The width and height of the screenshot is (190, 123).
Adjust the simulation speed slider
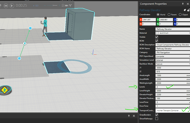52,5
